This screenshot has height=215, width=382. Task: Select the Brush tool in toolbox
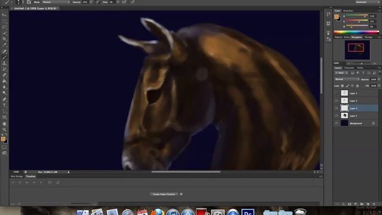point(4,57)
